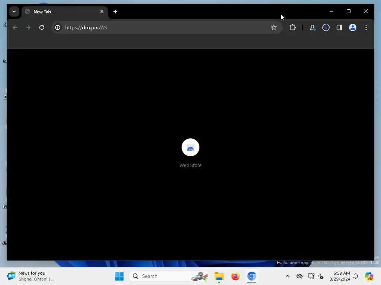
Task: Go forward to next page
Action: click(x=28, y=27)
